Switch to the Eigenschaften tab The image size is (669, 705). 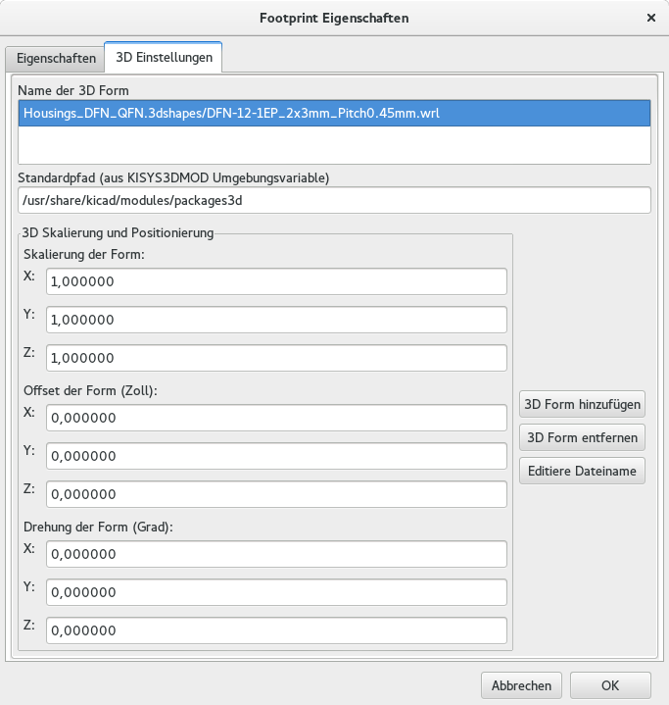tap(56, 59)
